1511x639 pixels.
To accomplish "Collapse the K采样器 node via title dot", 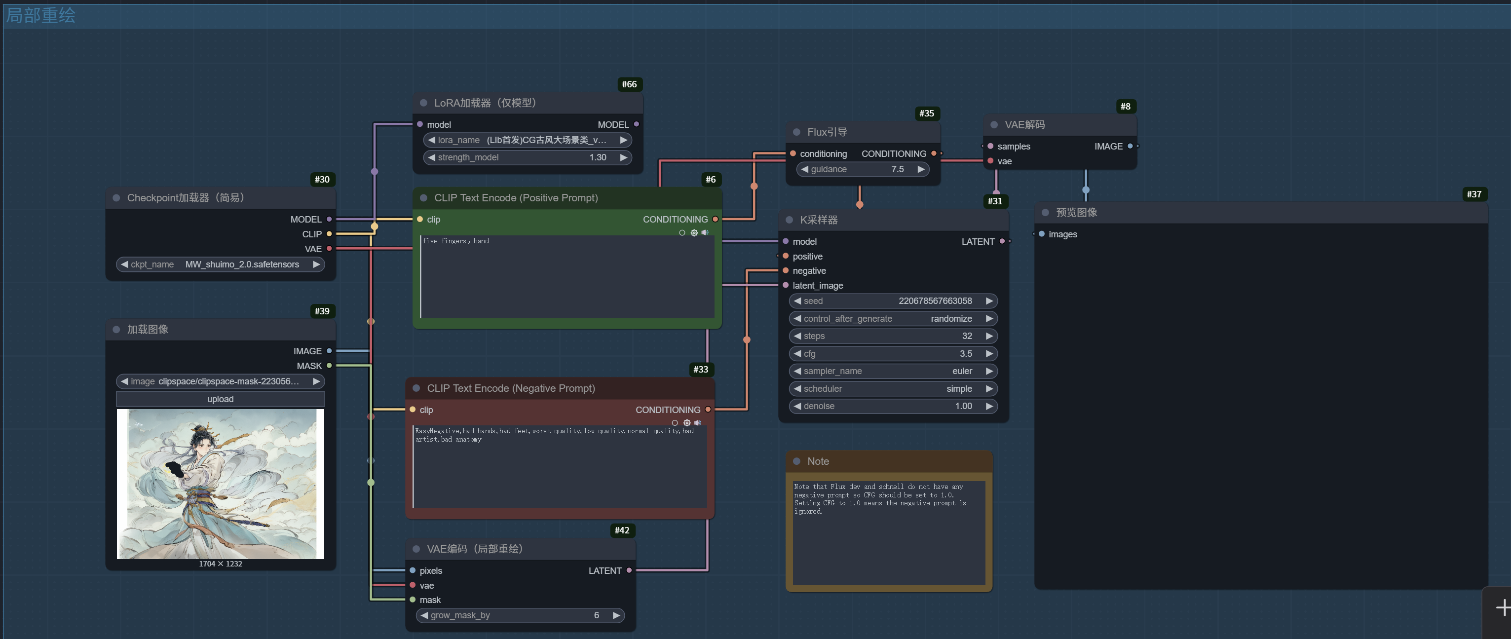I will click(790, 220).
